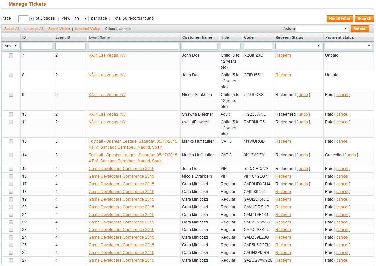Click the orange Search button
The image size is (376, 266).
pyautogui.click(x=364, y=19)
